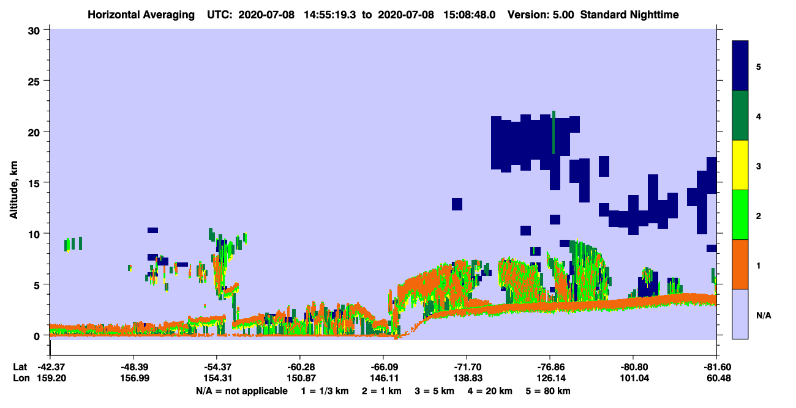Click 'Version: 5.00' in the title
Screen dimensions: 796x408
(541, 14)
